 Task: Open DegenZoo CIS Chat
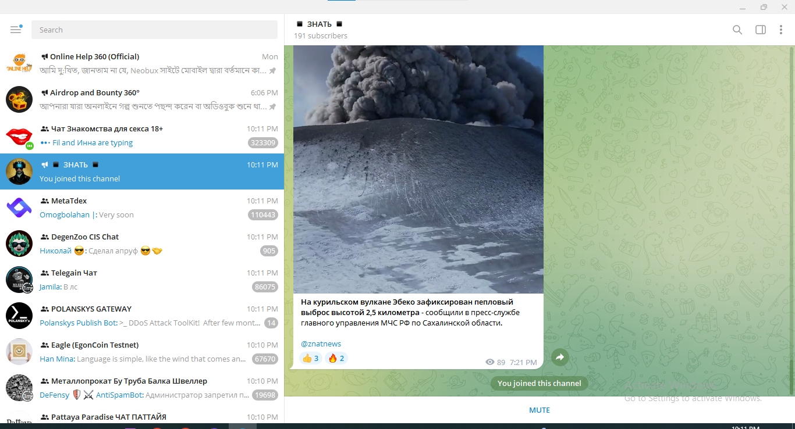pos(142,244)
